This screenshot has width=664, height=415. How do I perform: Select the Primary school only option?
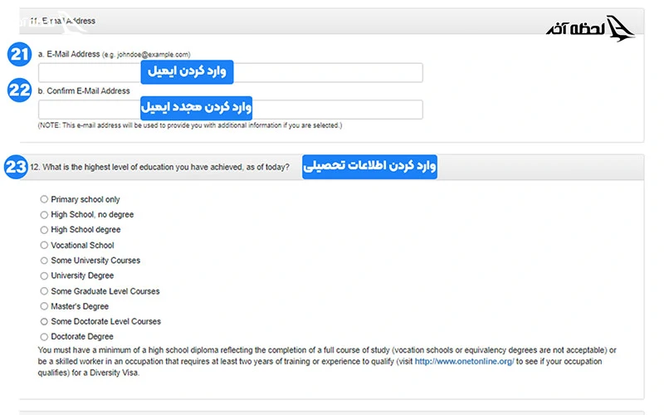44,200
